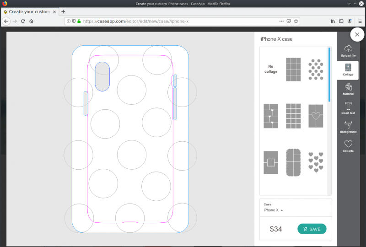Open the Cliparts heart tool
Viewport: 366px width, 247px height.
[x=348, y=146]
